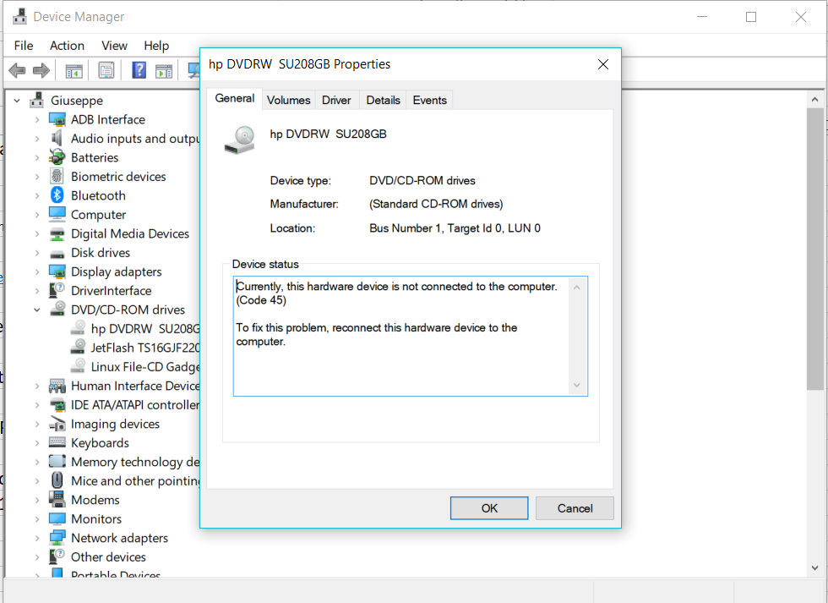Click the device tree scroll down arrow
Image resolution: width=828 pixels, height=603 pixels.
[x=814, y=568]
